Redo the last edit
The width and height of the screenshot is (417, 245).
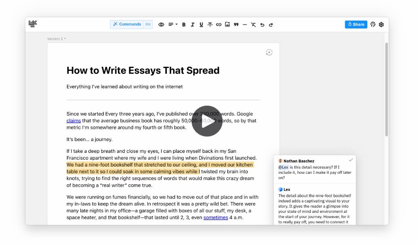(x=271, y=25)
